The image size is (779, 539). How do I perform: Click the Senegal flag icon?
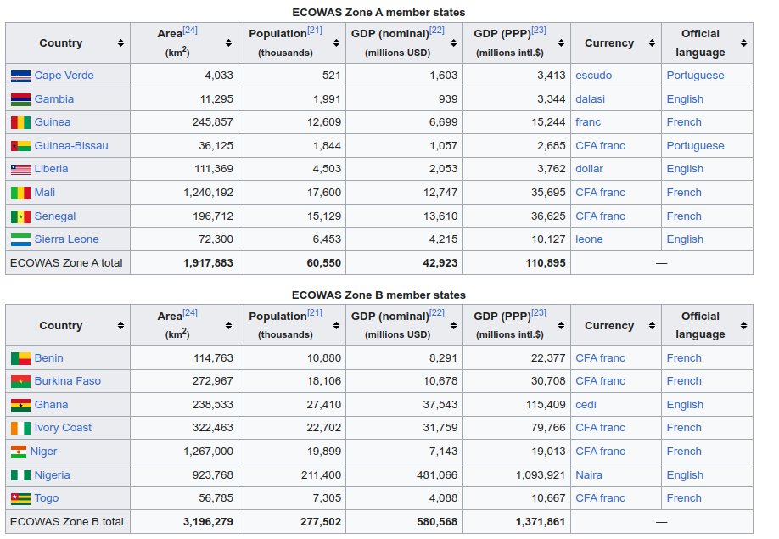click(x=20, y=216)
